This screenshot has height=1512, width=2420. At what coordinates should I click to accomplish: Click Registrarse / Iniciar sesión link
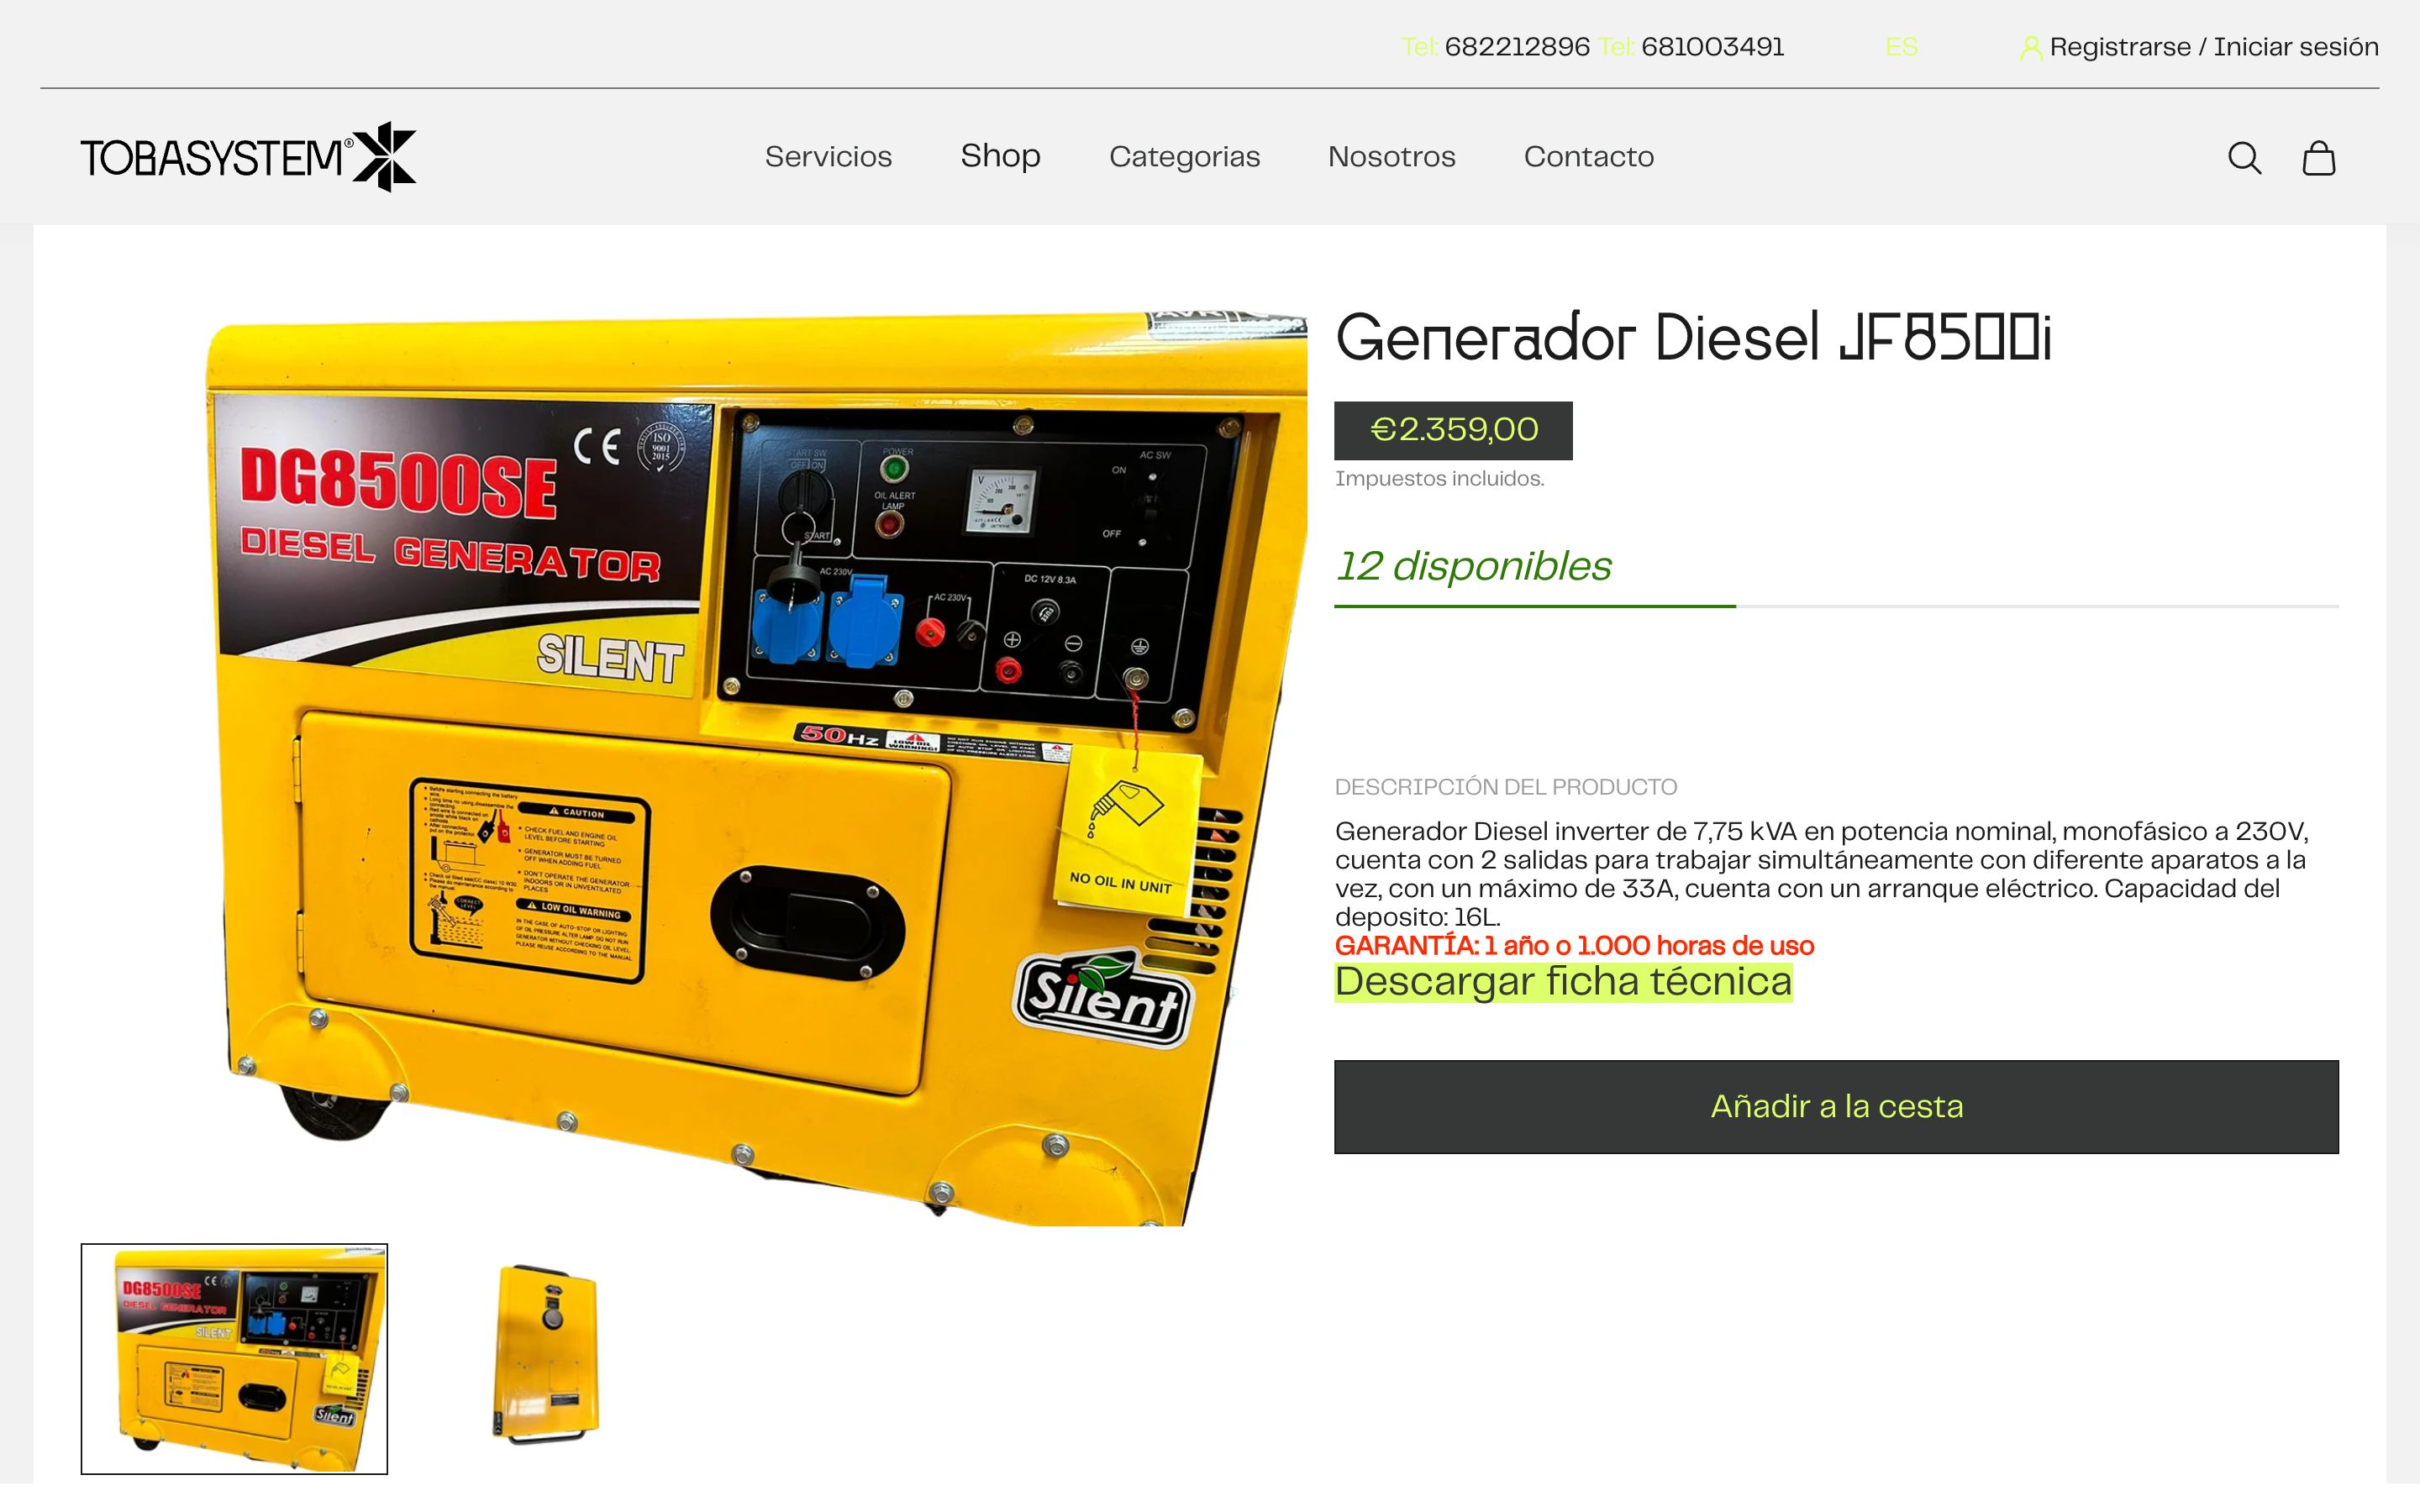(x=2213, y=47)
